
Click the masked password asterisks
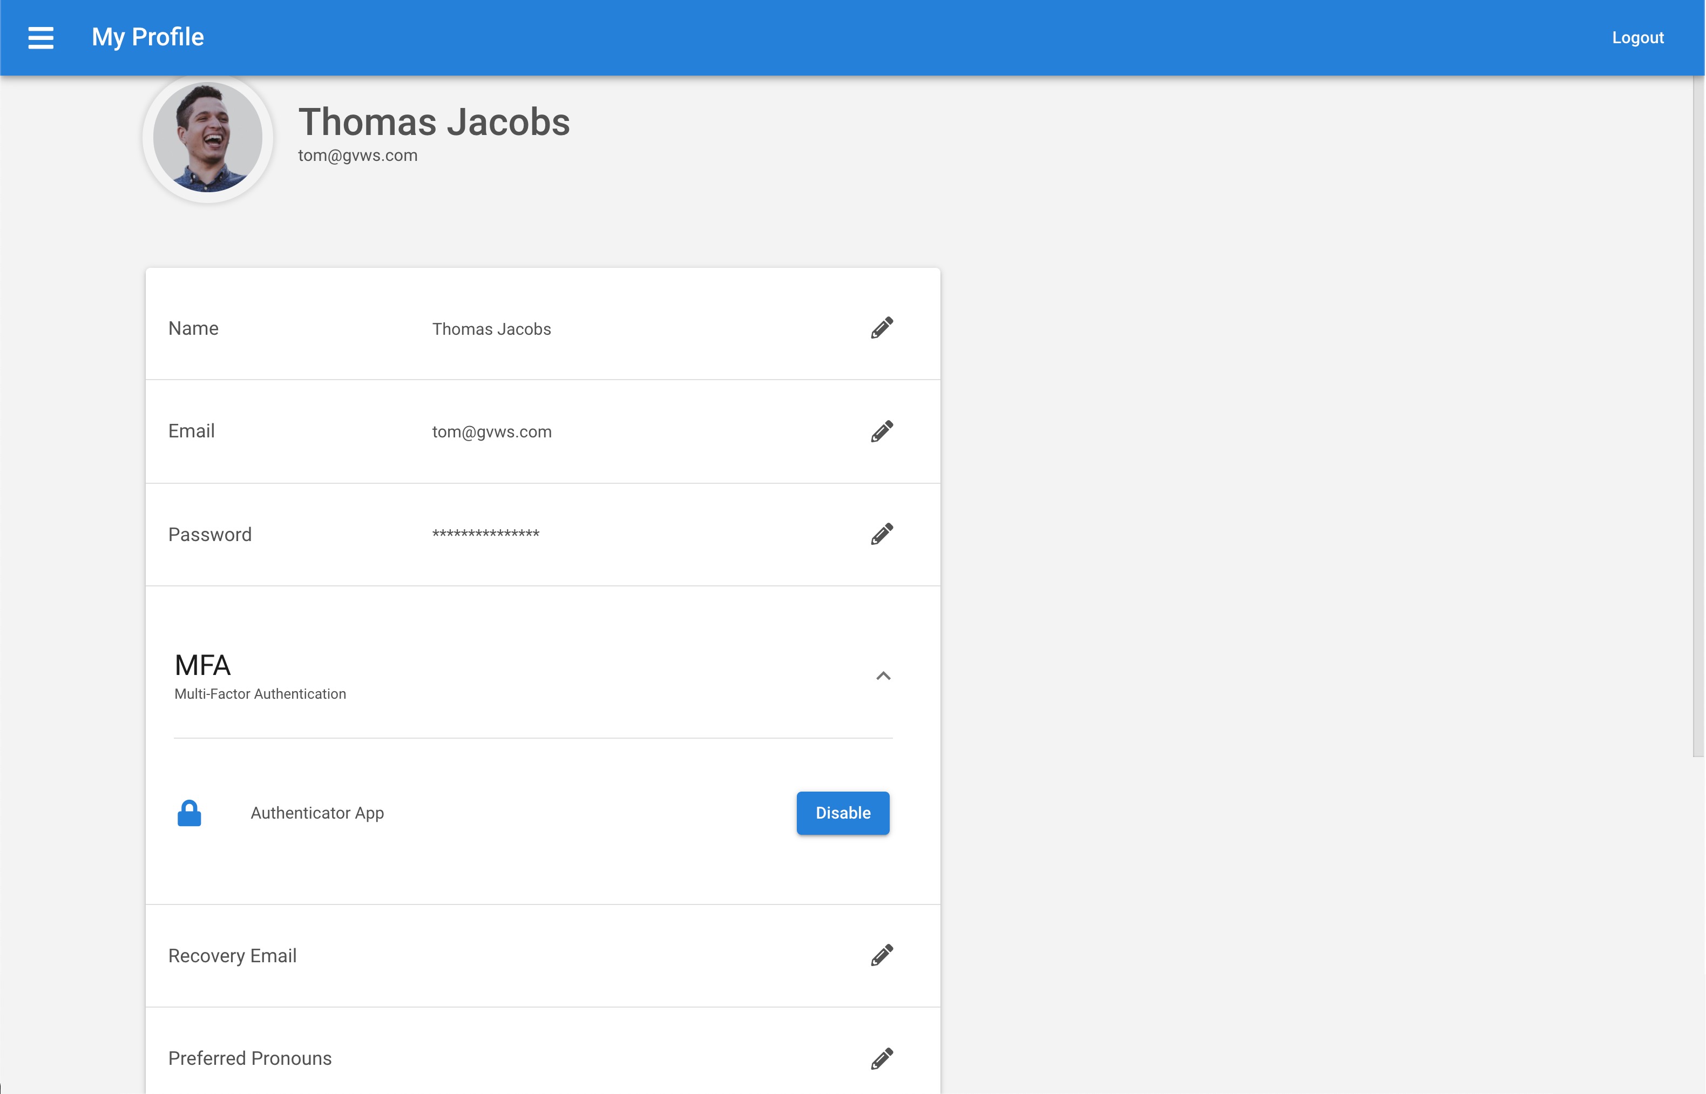(486, 533)
